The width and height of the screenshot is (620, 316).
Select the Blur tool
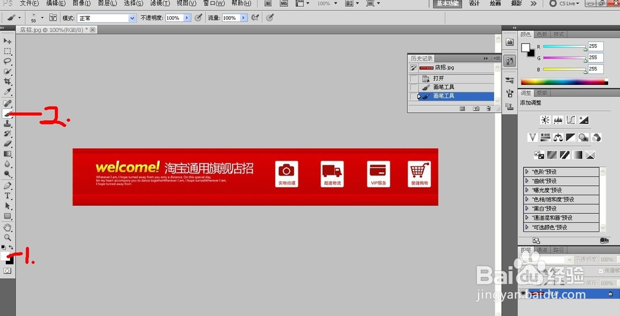tap(7, 164)
